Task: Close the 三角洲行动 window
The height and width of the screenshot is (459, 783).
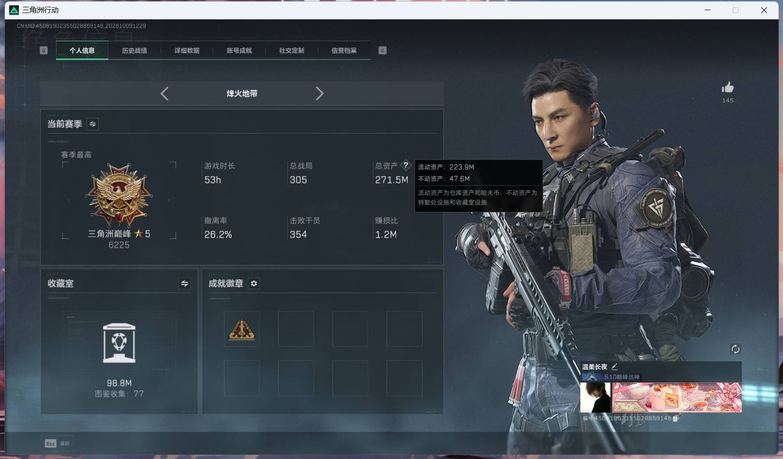Action: pos(764,10)
